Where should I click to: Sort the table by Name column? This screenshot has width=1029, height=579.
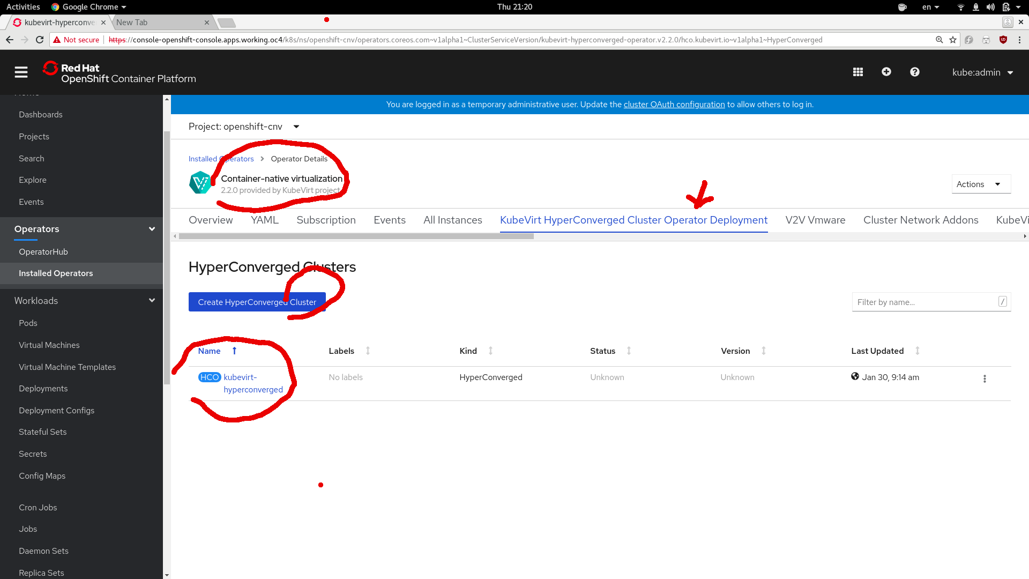click(209, 351)
